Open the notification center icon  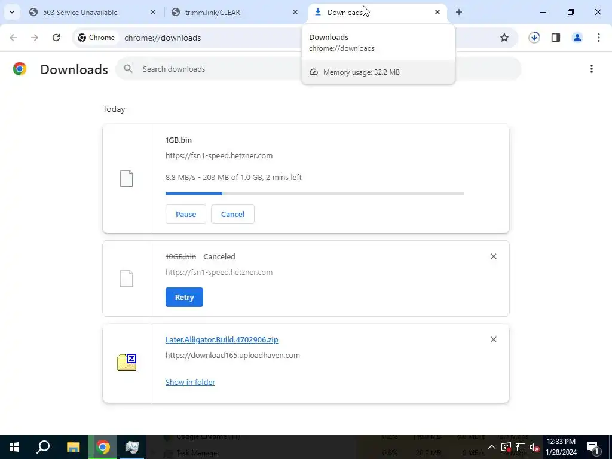[592, 447]
